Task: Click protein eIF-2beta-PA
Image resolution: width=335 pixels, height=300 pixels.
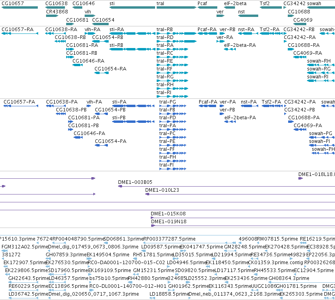Action: [x=230, y=122]
